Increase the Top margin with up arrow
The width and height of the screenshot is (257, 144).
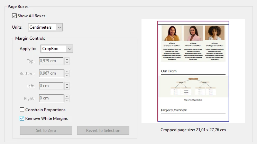(67, 59)
